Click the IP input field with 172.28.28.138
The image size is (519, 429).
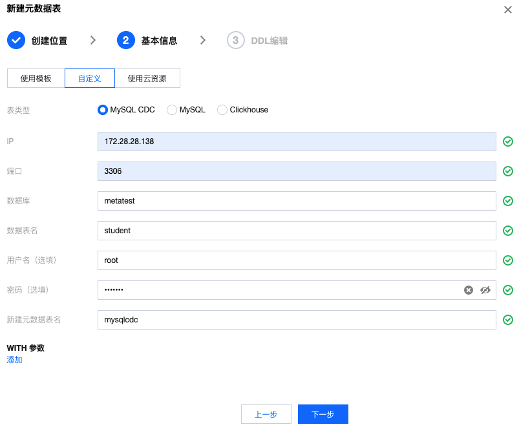point(297,141)
